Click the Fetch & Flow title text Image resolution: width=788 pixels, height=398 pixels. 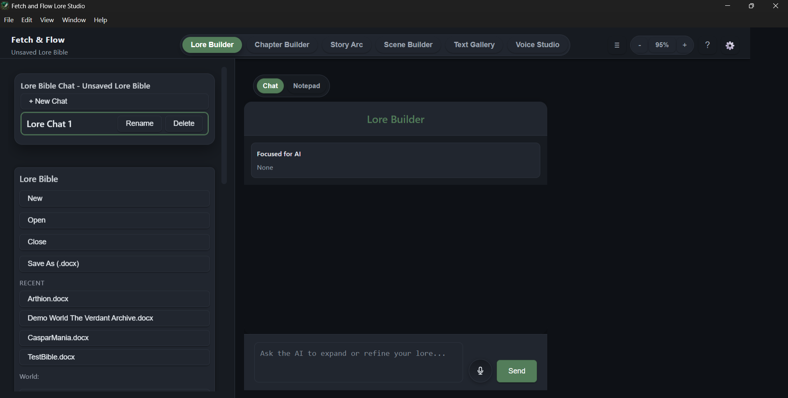38,40
